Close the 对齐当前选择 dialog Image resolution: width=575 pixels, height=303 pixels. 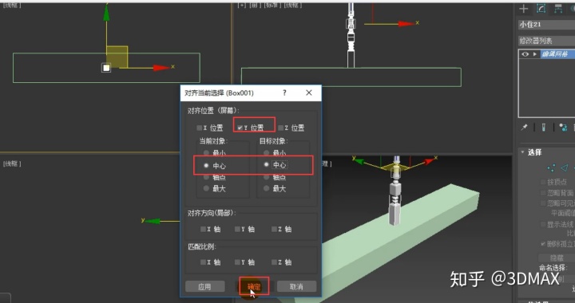click(x=309, y=92)
